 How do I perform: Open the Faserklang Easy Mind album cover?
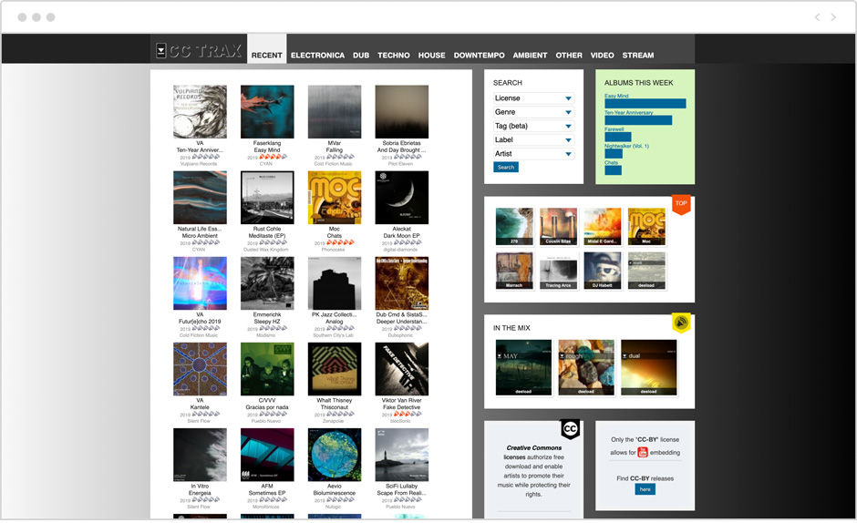[x=267, y=111]
